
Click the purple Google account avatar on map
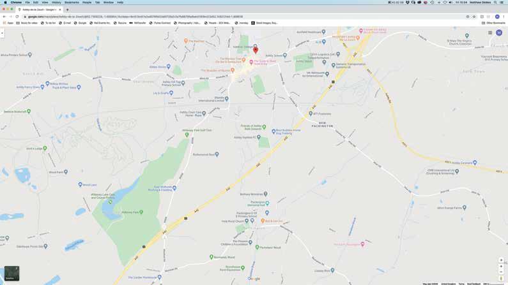(x=499, y=33)
